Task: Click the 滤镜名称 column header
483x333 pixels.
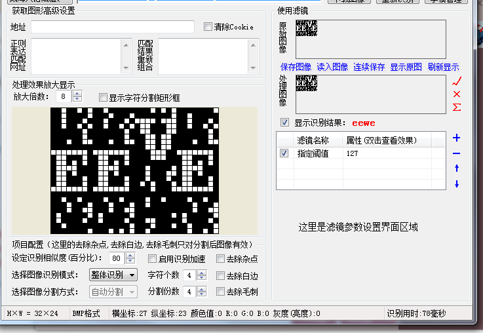Action: pos(319,140)
